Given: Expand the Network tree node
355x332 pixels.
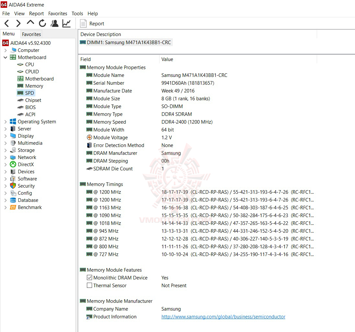Looking at the screenshot, I should pyautogui.click(x=6, y=157).
